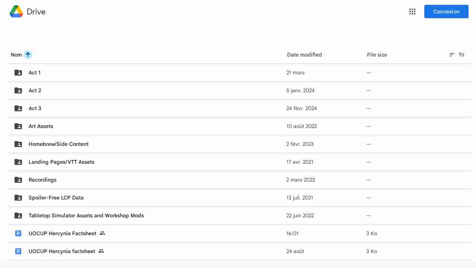Open the Act 2 folder

[x=35, y=90]
